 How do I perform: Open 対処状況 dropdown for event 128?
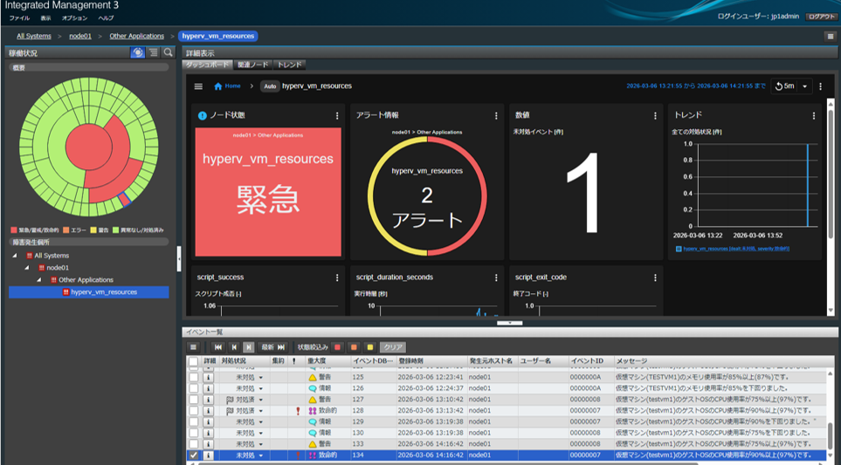click(x=261, y=412)
